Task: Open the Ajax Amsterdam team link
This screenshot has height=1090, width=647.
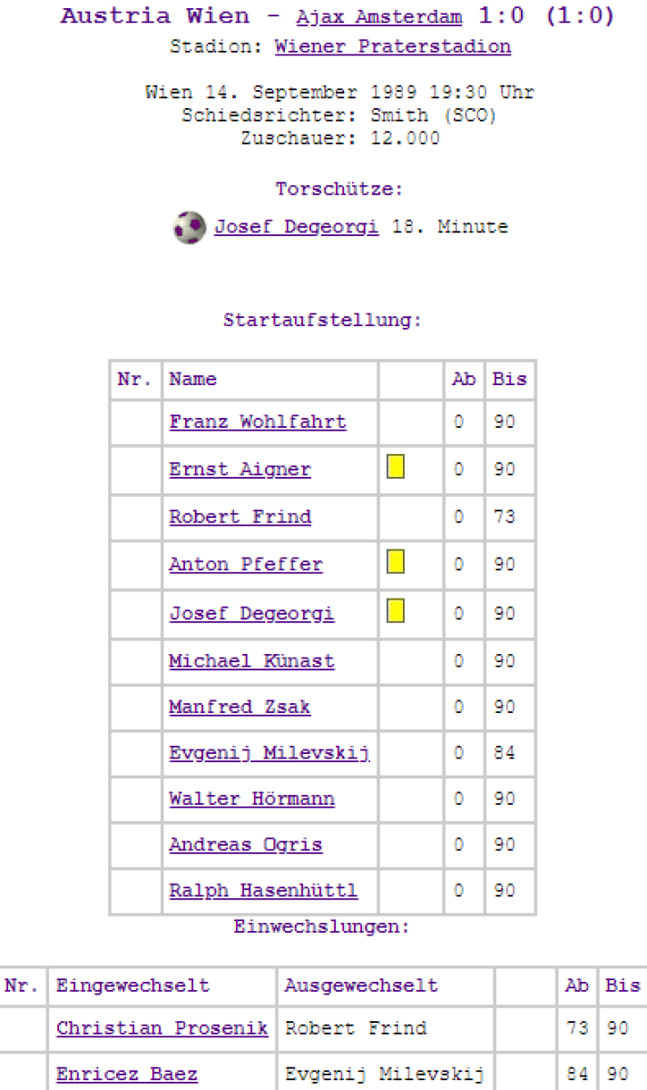Action: (378, 18)
